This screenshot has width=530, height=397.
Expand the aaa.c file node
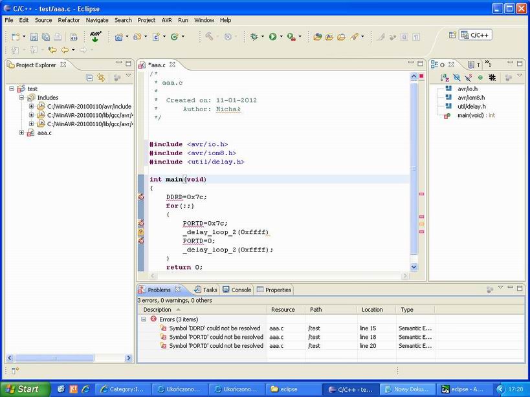21,133
